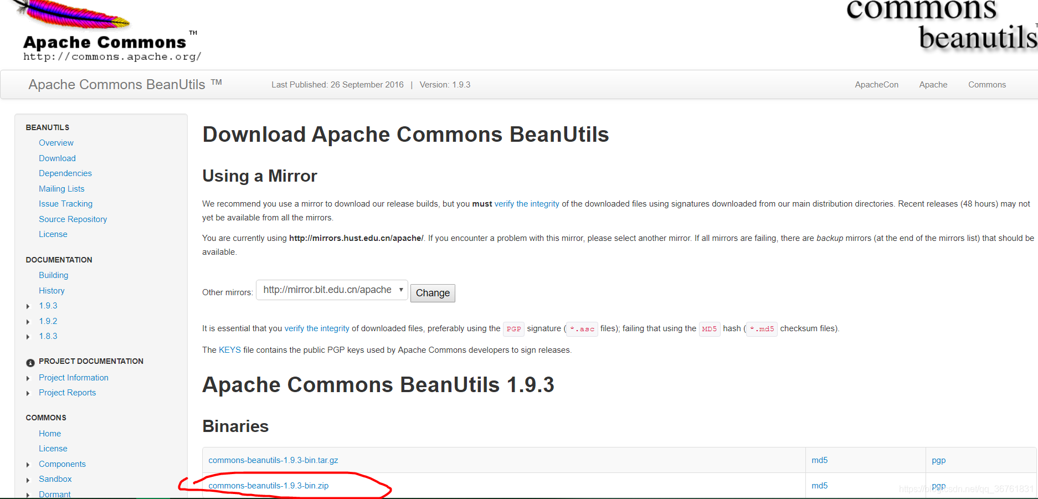This screenshot has width=1038, height=499.
Task: Click the *.asc file badge
Action: click(581, 328)
